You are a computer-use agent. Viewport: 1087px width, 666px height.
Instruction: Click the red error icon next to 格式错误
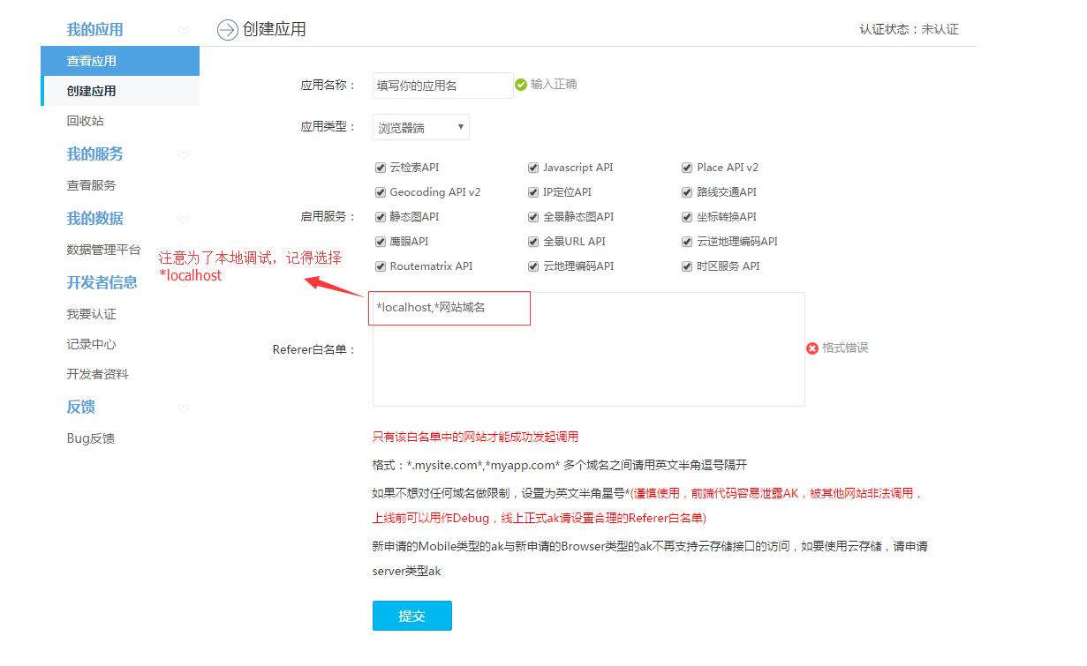click(x=812, y=348)
